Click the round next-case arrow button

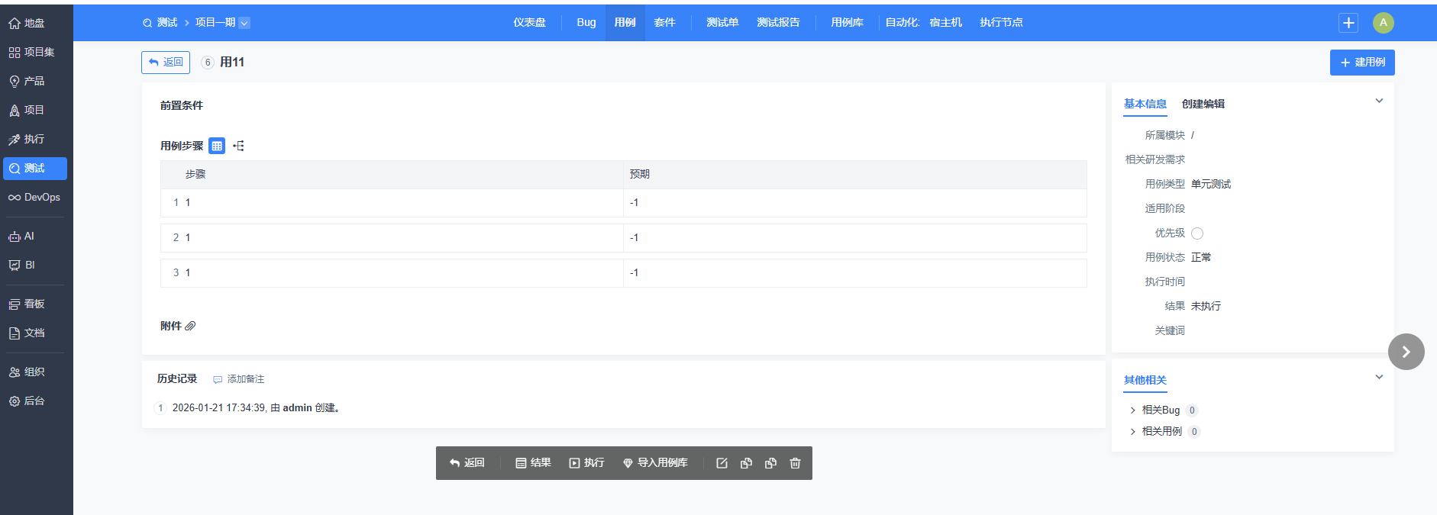tap(1406, 352)
